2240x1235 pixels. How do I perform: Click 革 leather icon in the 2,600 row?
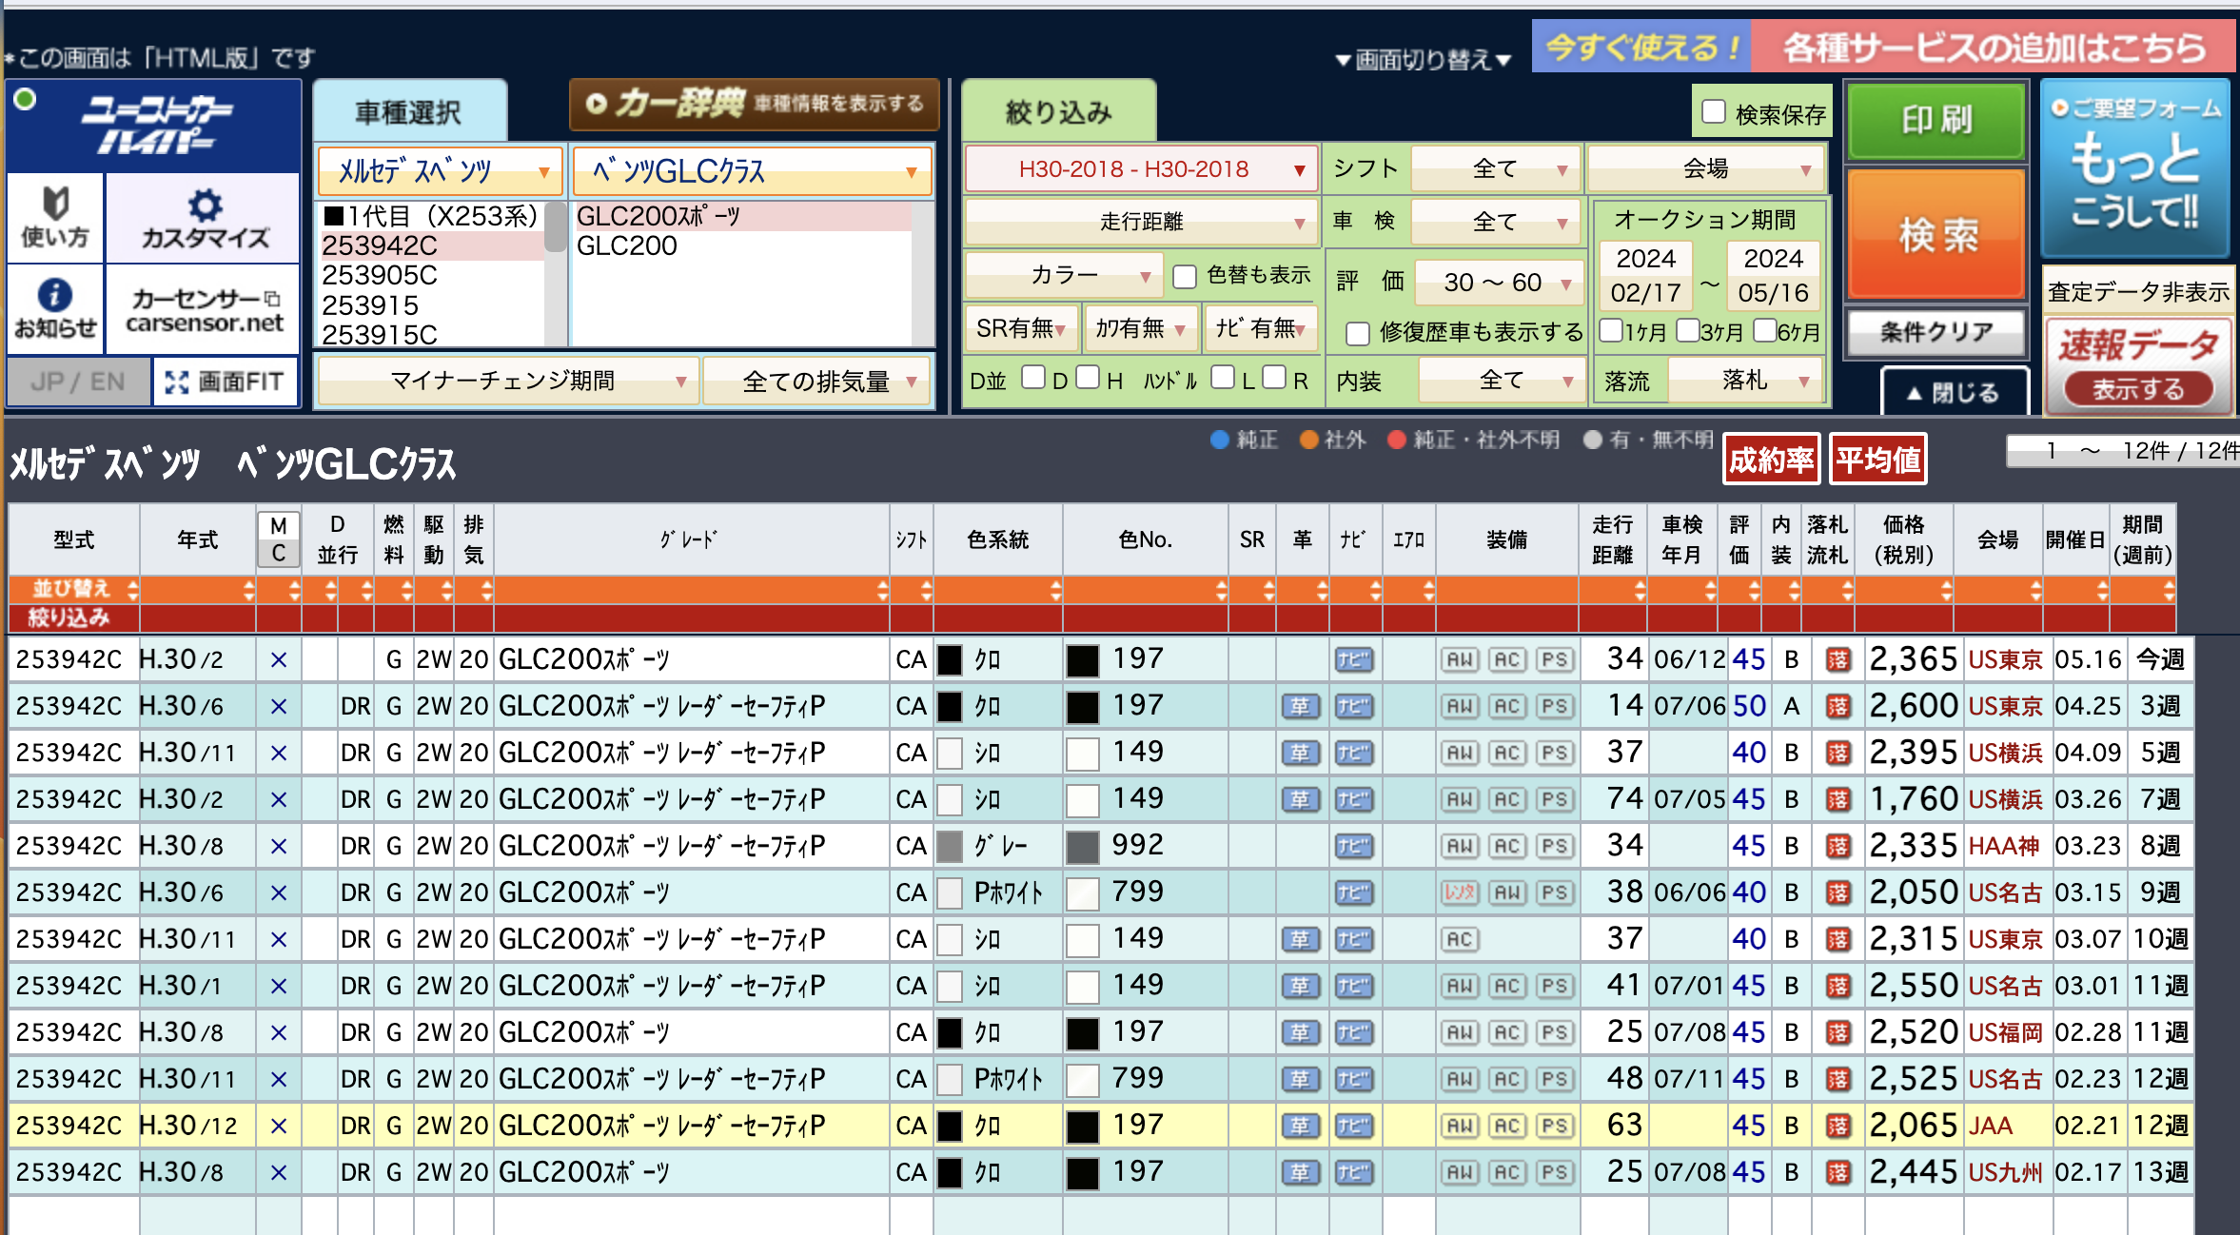click(x=1300, y=706)
